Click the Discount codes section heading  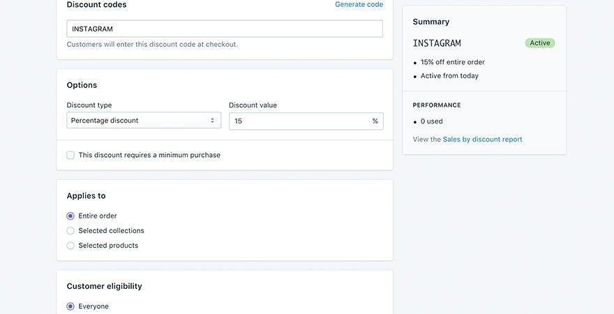96,5
